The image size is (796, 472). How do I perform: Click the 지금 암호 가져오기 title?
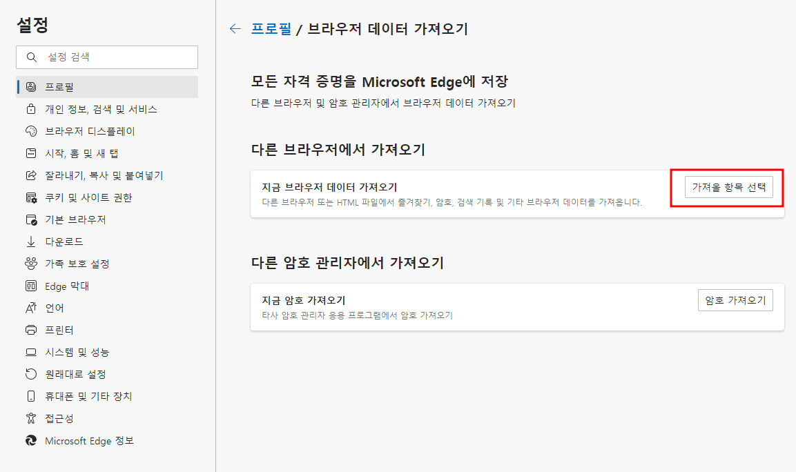304,300
